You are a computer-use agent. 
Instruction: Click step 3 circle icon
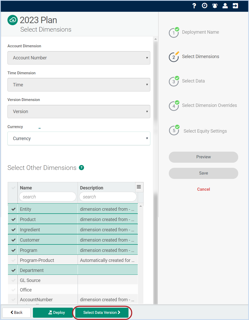pos(174,81)
